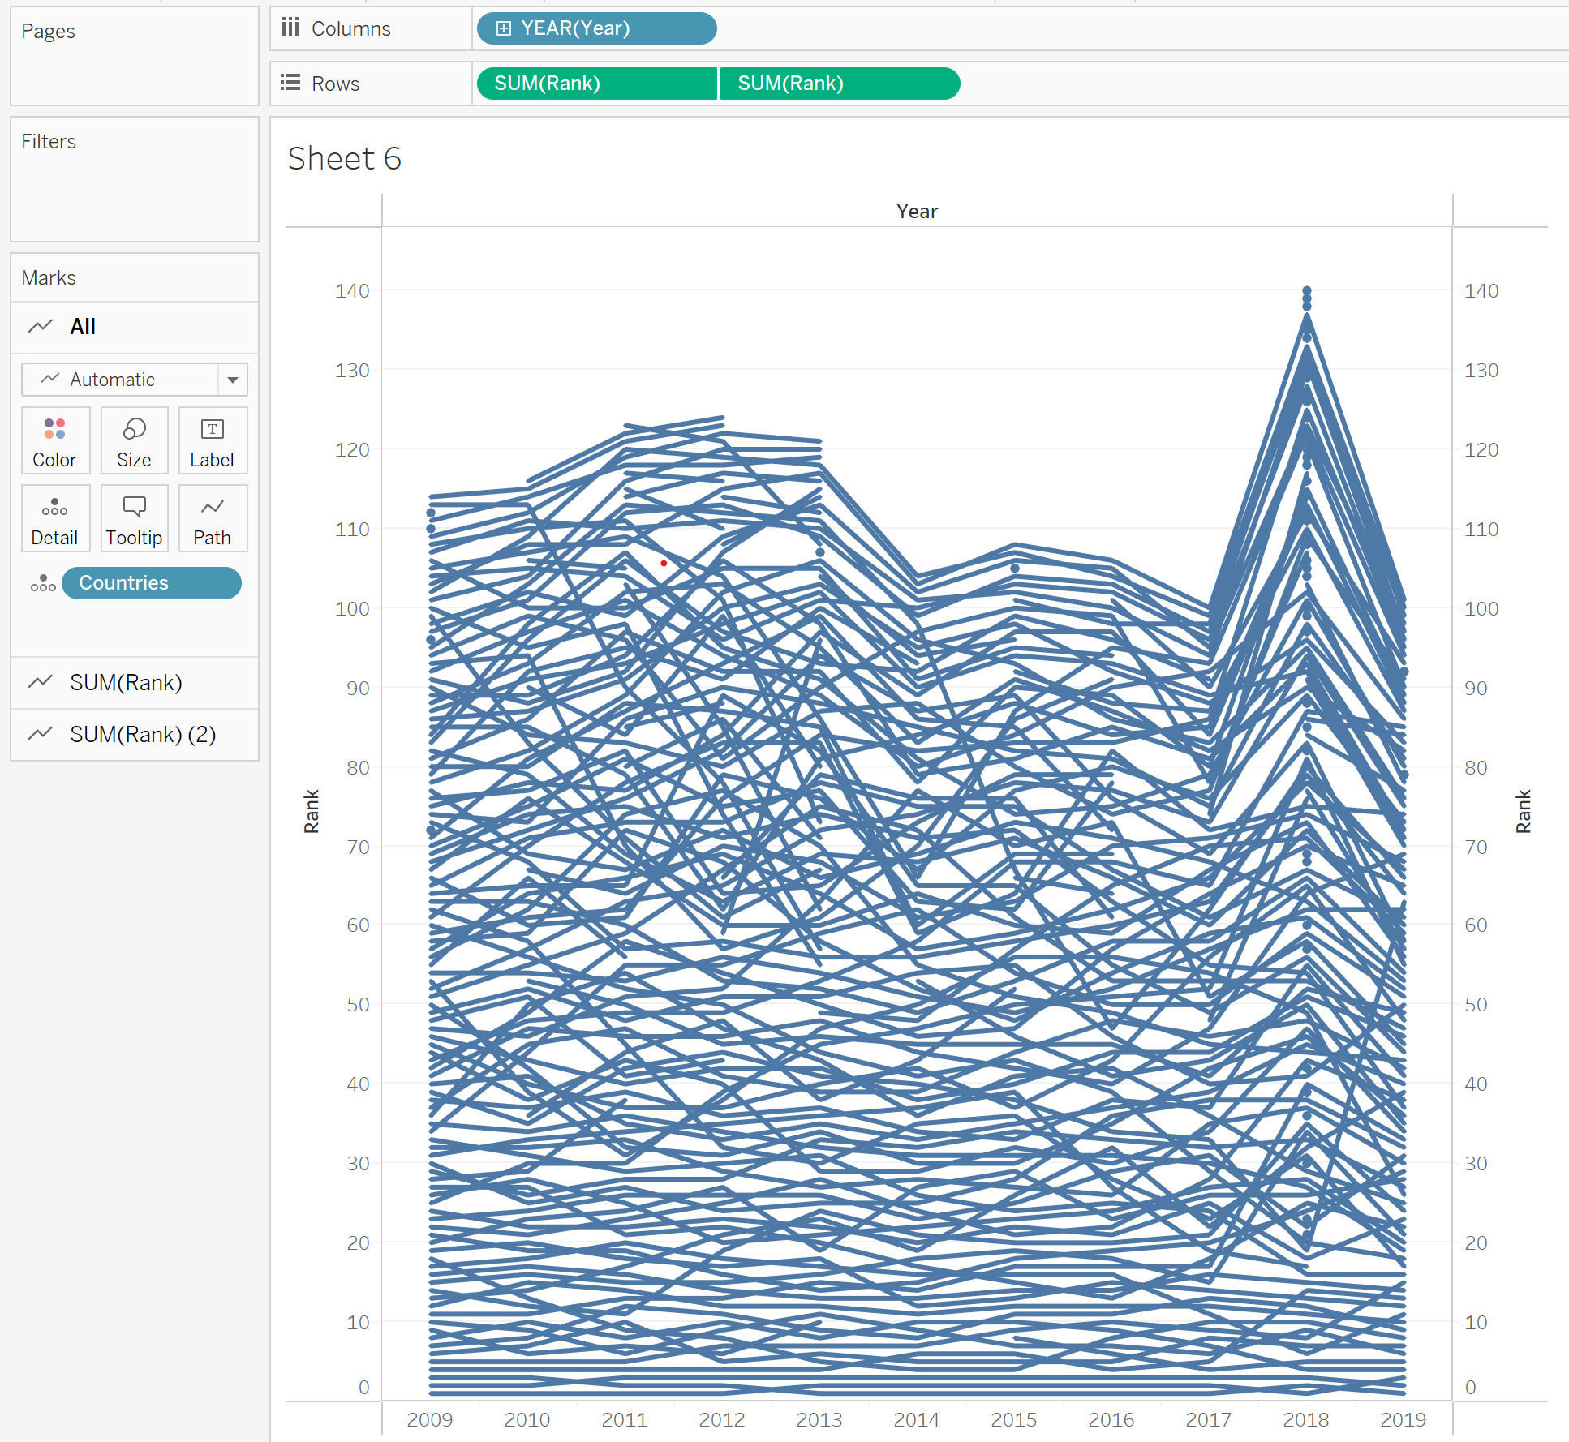This screenshot has width=1569, height=1442.
Task: Click the Columns shelf grid icon
Action: [290, 28]
